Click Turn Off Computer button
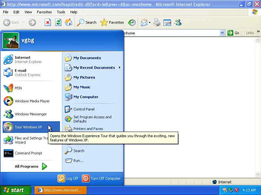 (101, 178)
